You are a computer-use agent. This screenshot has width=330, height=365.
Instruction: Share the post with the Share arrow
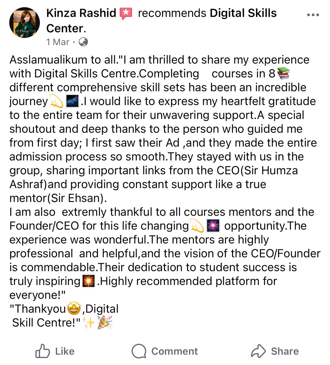pos(275,351)
